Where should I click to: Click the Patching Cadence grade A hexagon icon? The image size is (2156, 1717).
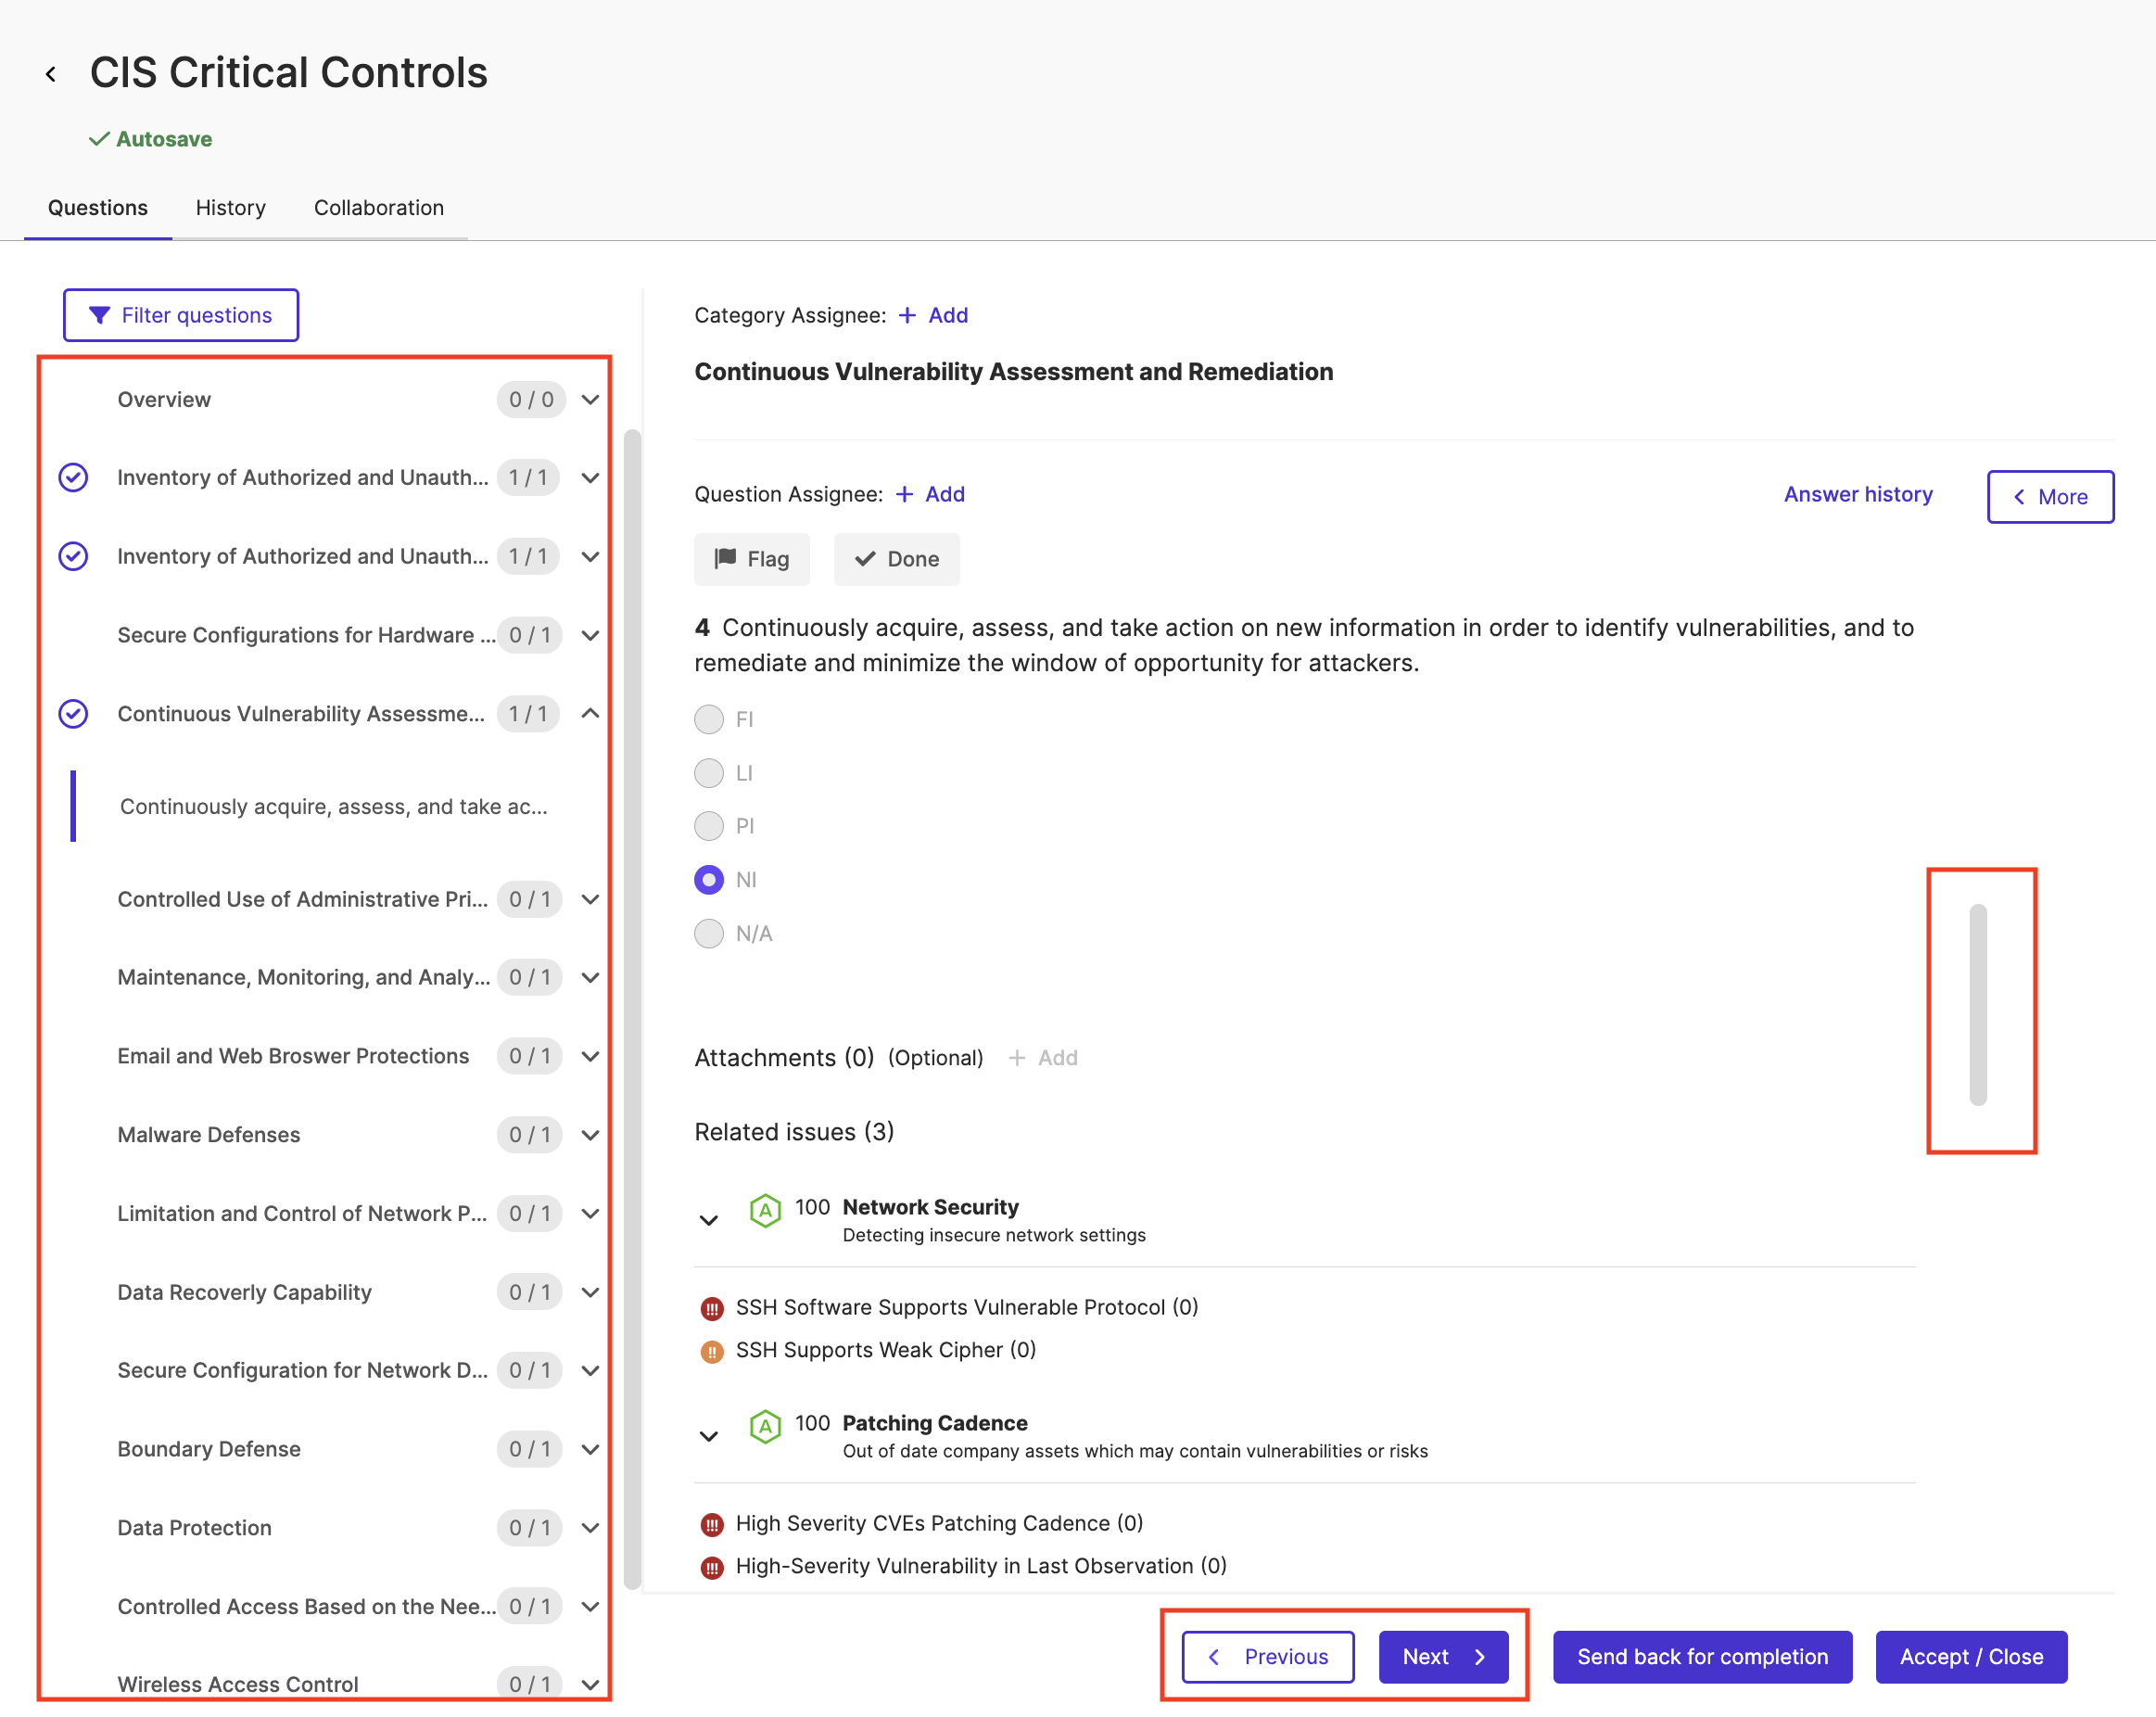tap(765, 1427)
